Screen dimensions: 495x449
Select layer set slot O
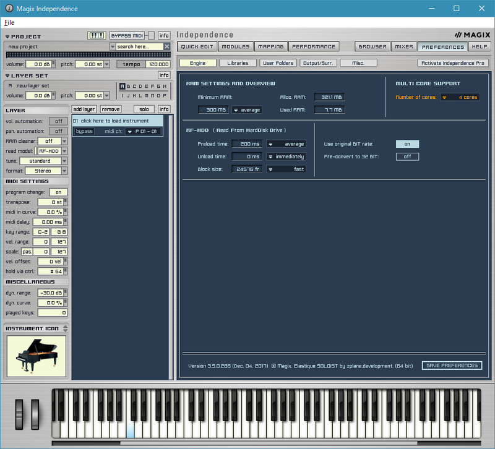(158, 95)
